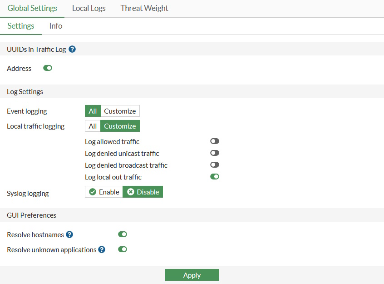Turn off Resolve unknown applications
384x284 pixels.
tap(123, 249)
